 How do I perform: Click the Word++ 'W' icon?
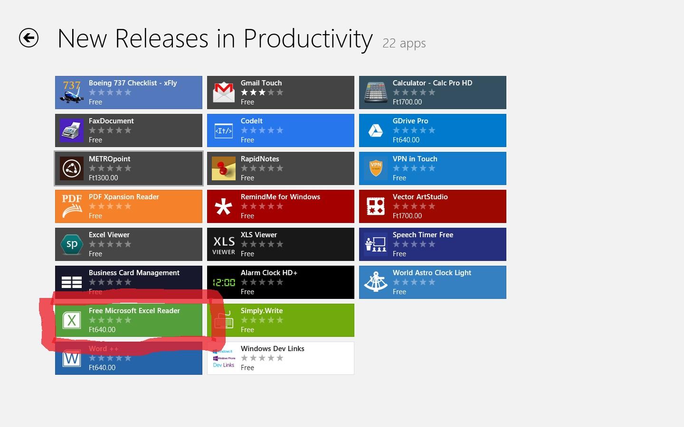(x=72, y=358)
